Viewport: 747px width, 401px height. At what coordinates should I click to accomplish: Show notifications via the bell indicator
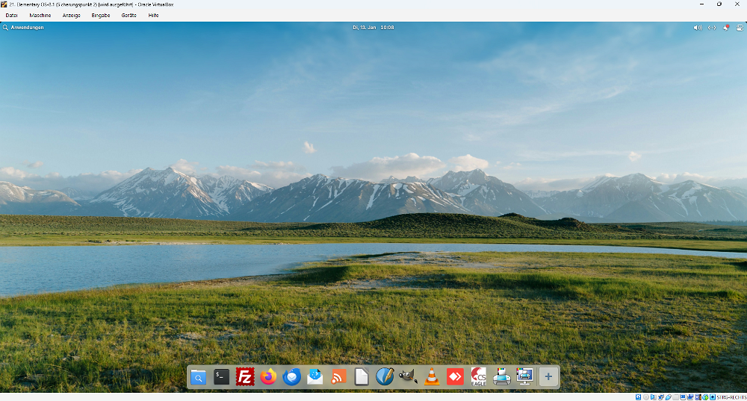point(726,28)
